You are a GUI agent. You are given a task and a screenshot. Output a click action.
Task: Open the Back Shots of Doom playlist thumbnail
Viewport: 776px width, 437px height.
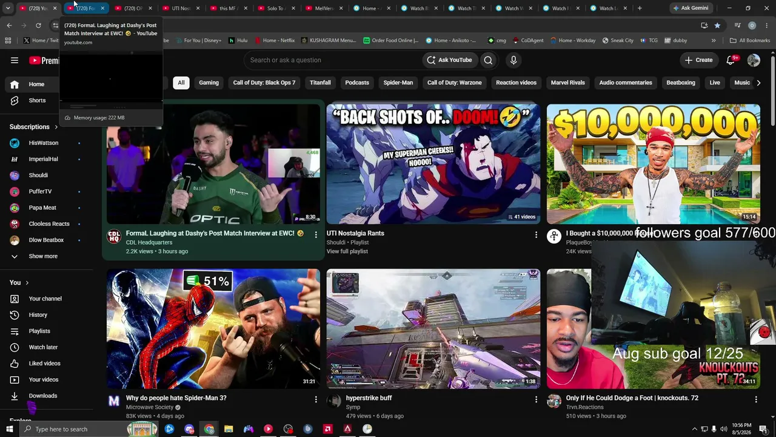pyautogui.click(x=433, y=164)
